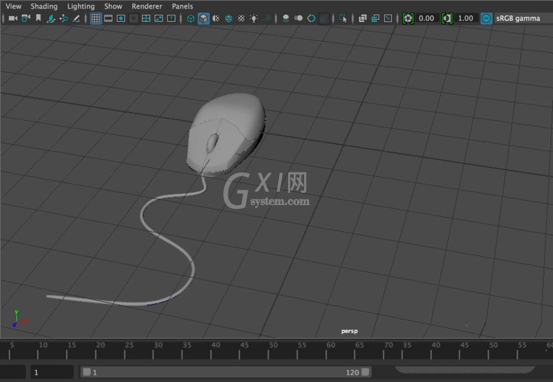
Task: Click the Image Plane icon
Action: 51,18
